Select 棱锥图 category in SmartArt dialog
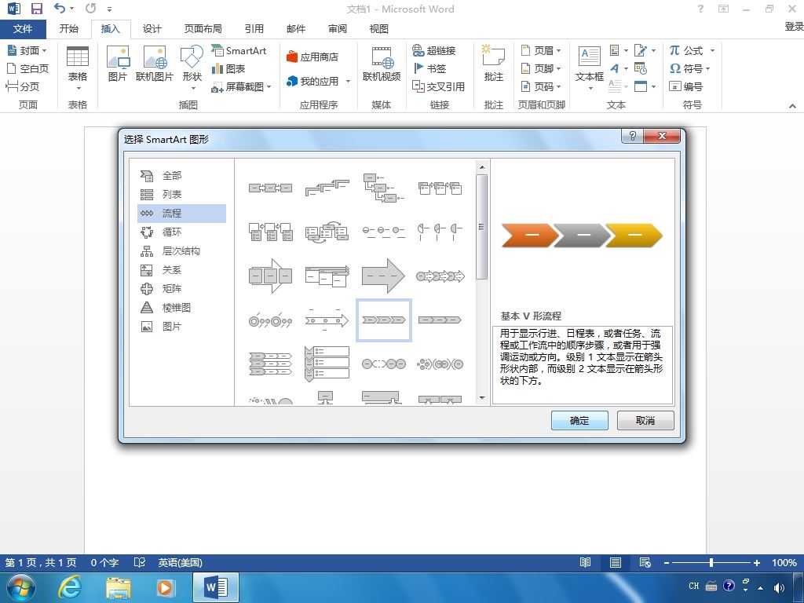 tap(181, 308)
